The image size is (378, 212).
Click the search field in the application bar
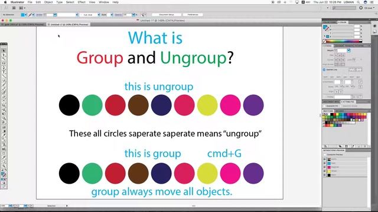click(344, 8)
